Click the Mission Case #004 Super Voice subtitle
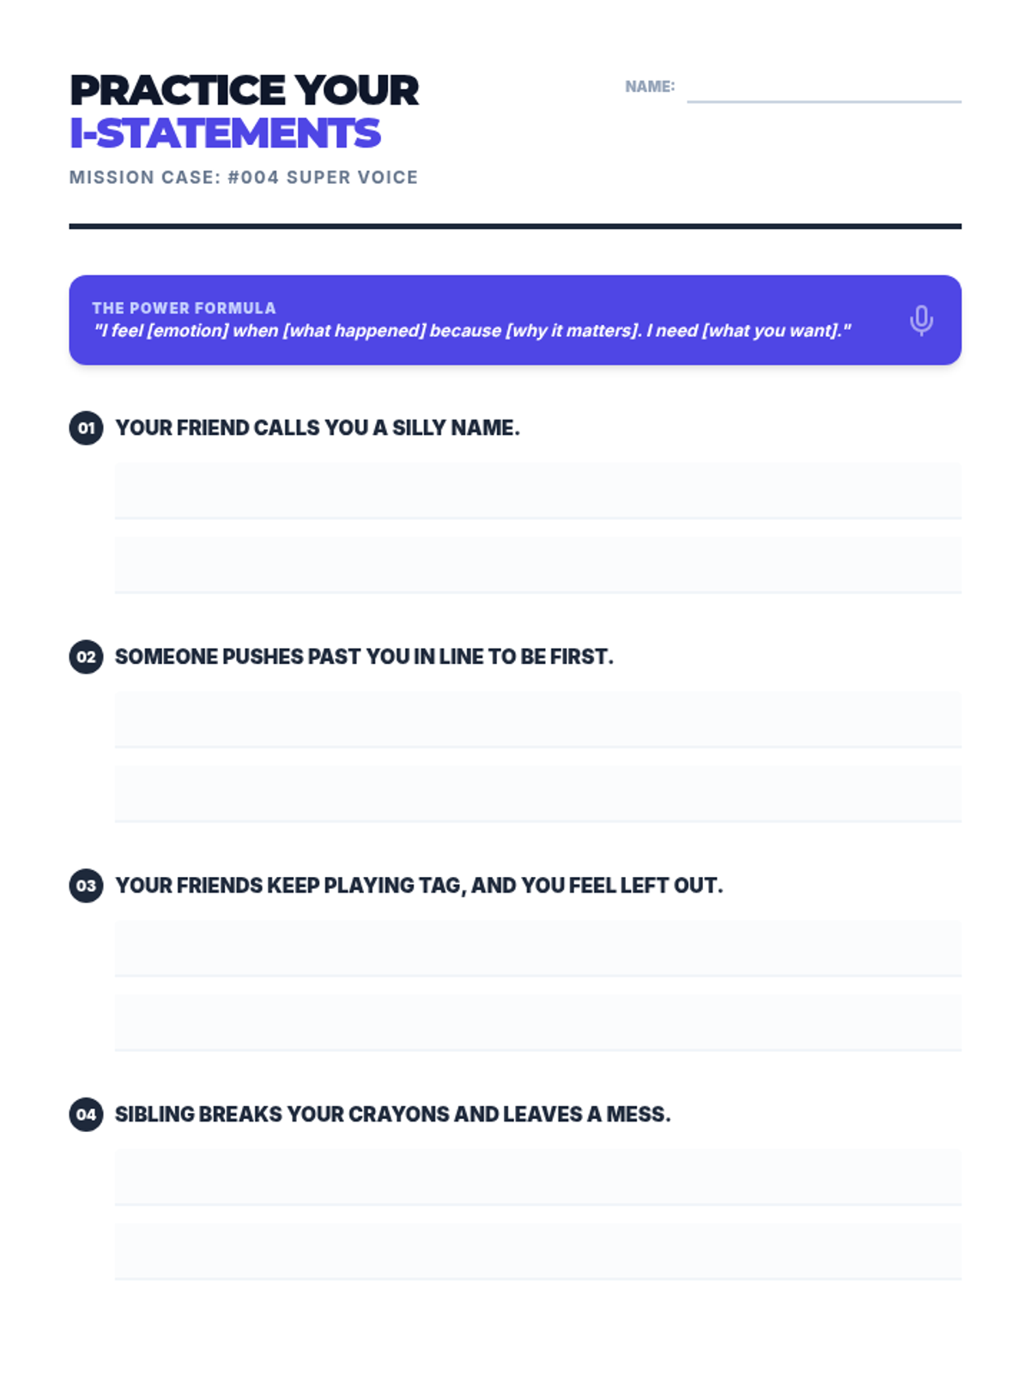The image size is (1030, 1373). pos(244,178)
